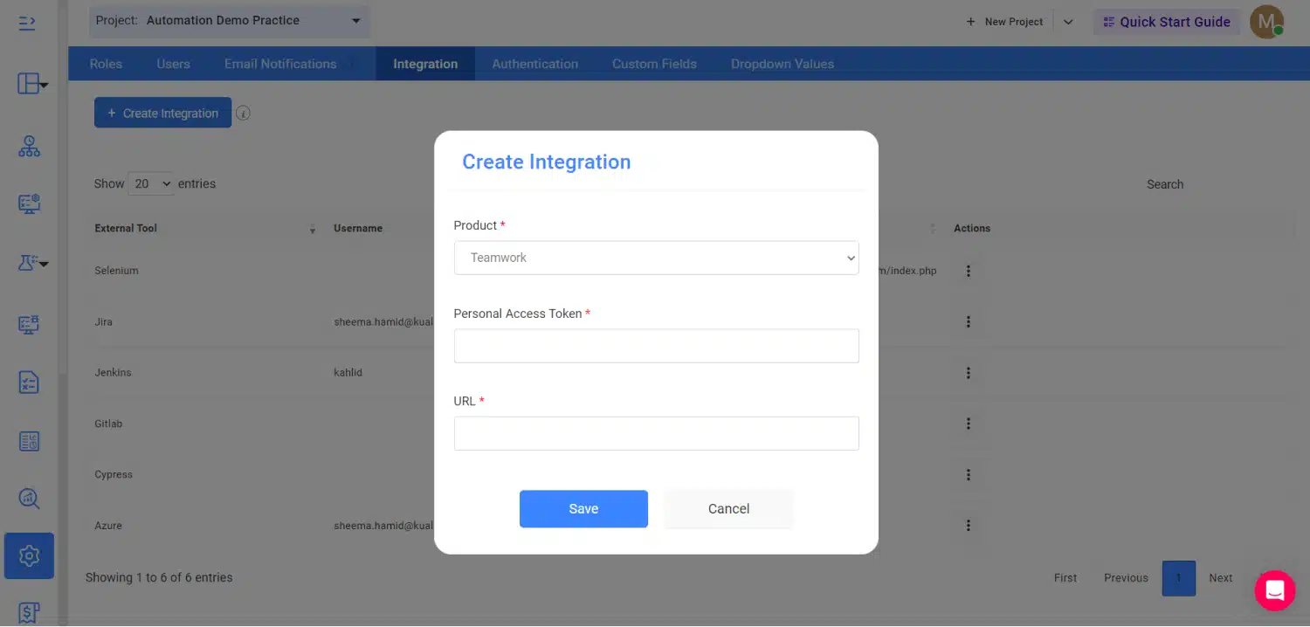
Task: Click the settings gear icon in sidebar
Action: [29, 555]
